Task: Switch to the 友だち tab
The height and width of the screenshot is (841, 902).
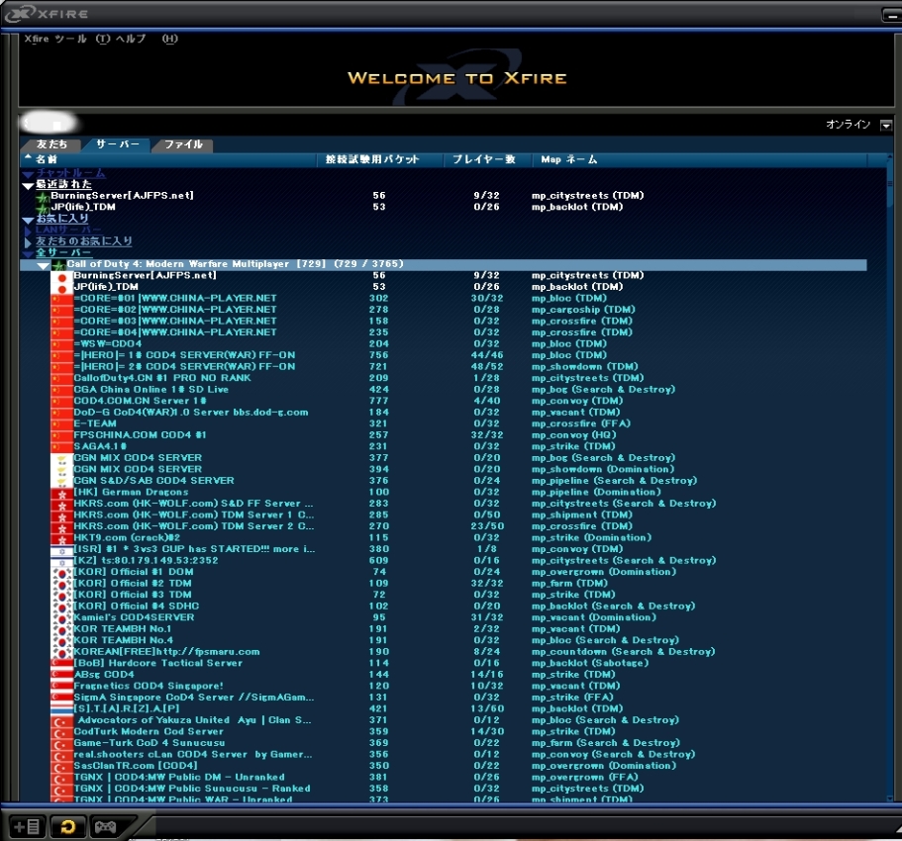Action: coord(51,144)
